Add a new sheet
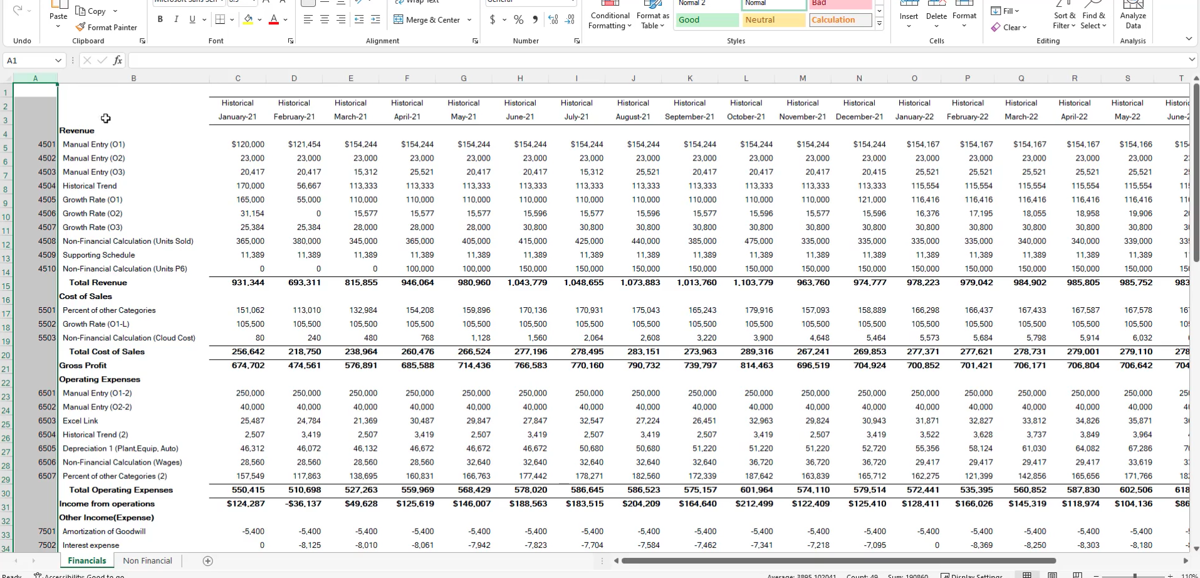The width and height of the screenshot is (1200, 578). pos(208,560)
